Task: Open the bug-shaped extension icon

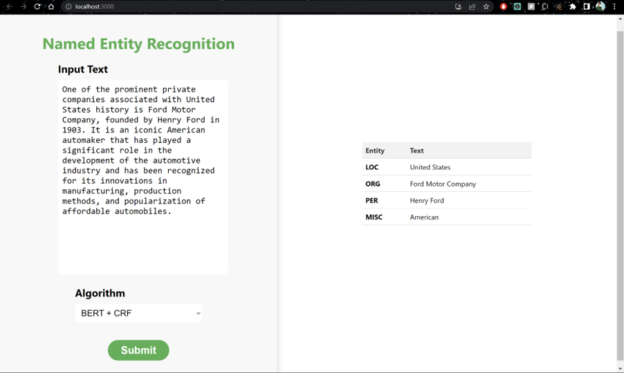Action: pos(559,6)
